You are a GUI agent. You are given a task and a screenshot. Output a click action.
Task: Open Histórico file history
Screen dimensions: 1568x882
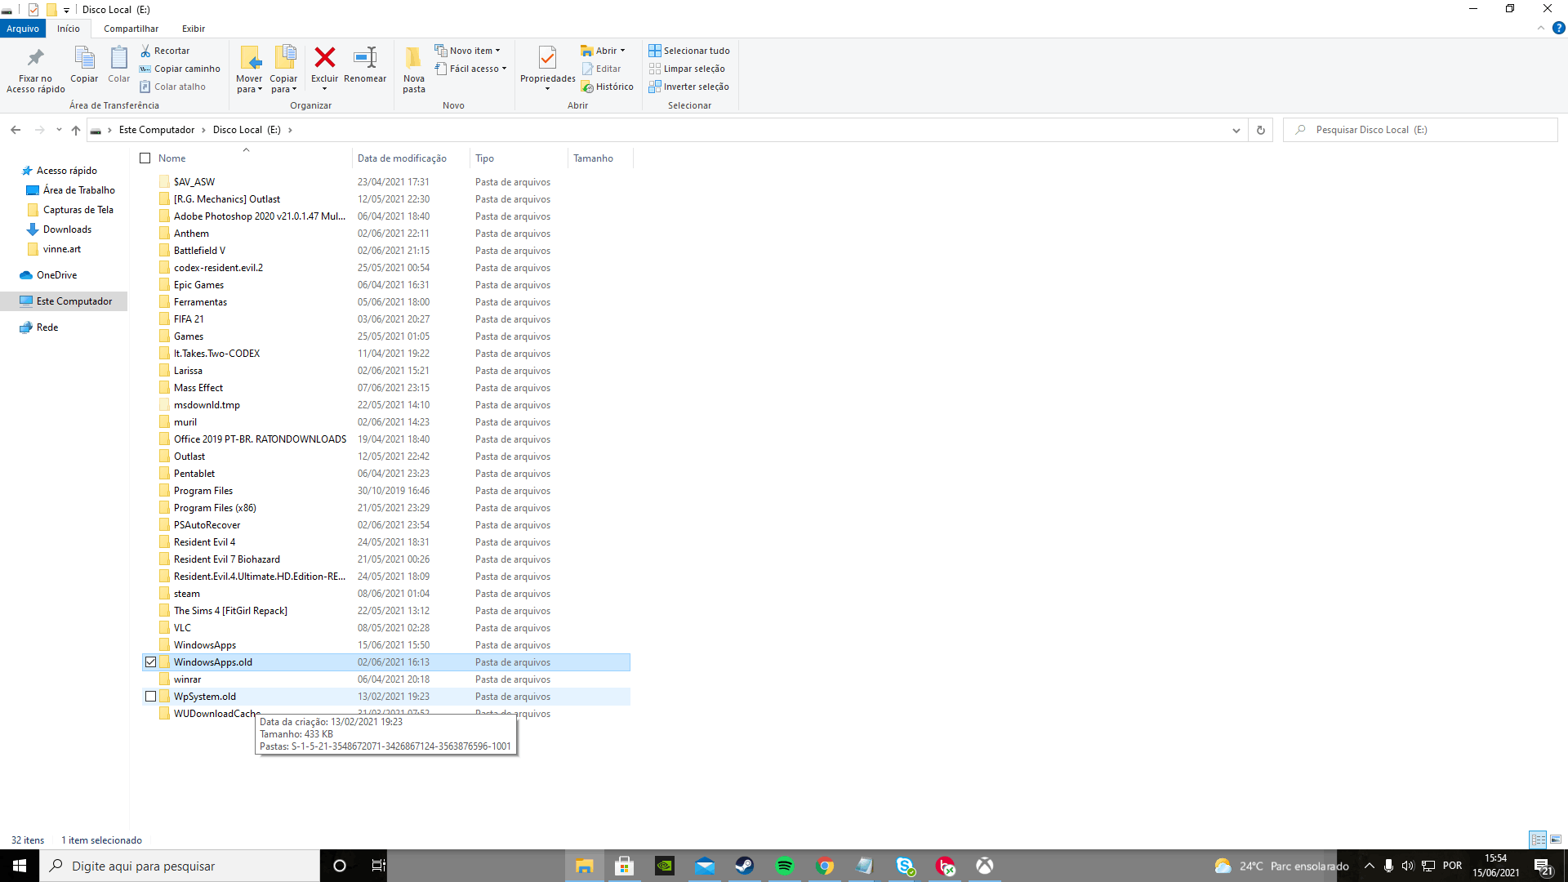click(608, 87)
